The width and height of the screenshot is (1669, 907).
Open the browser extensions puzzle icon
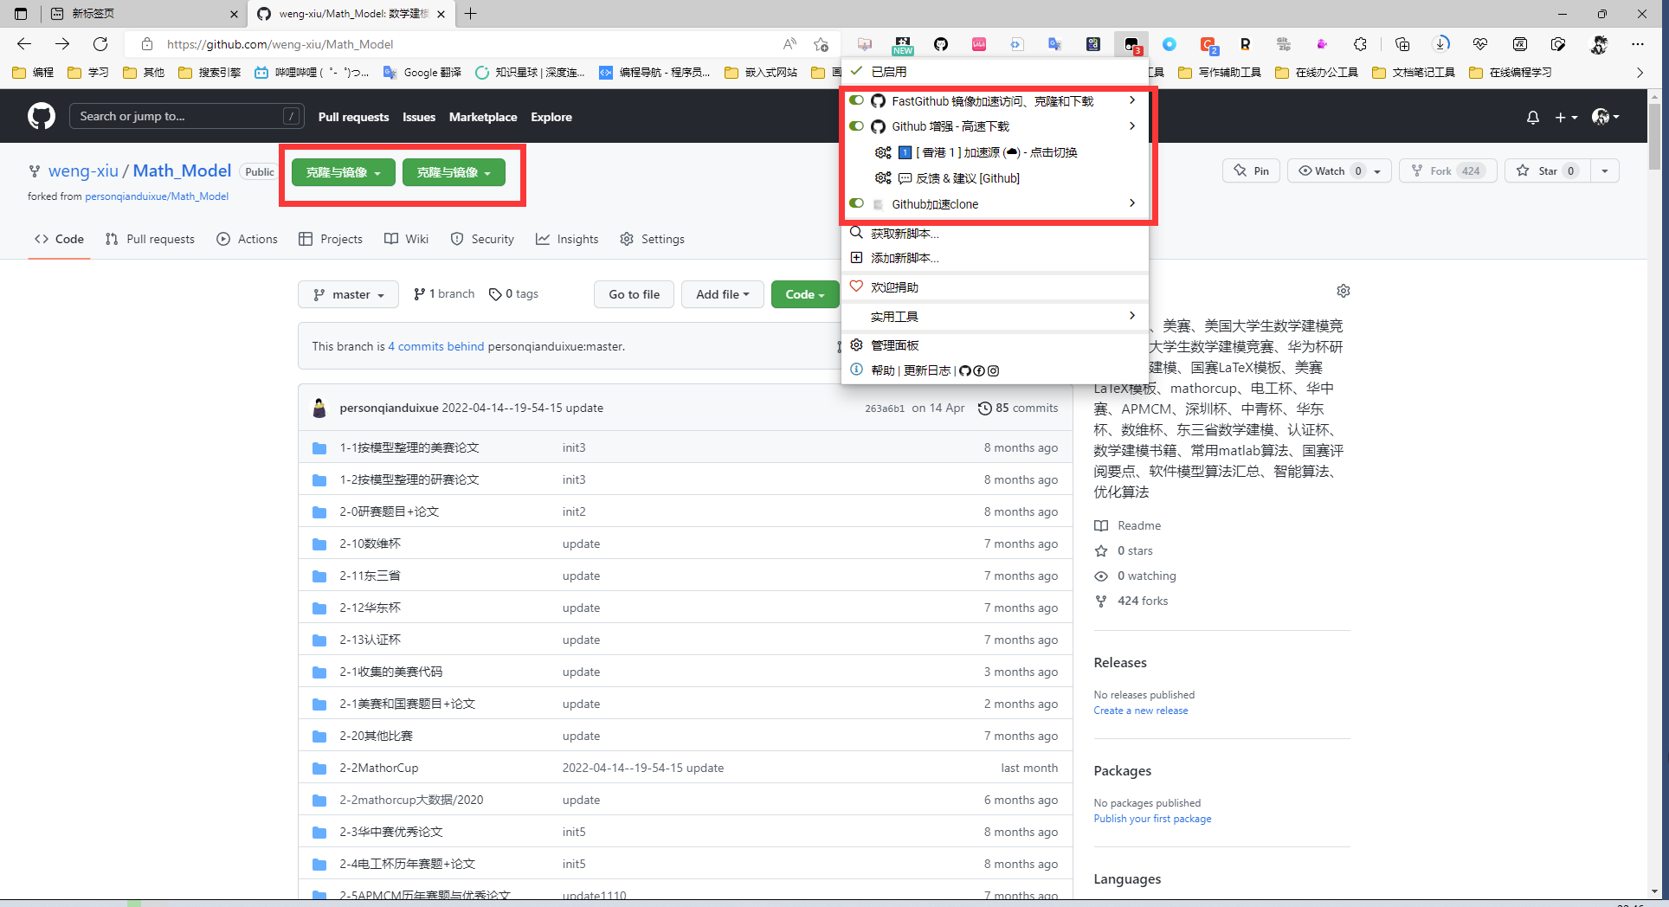point(1360,44)
